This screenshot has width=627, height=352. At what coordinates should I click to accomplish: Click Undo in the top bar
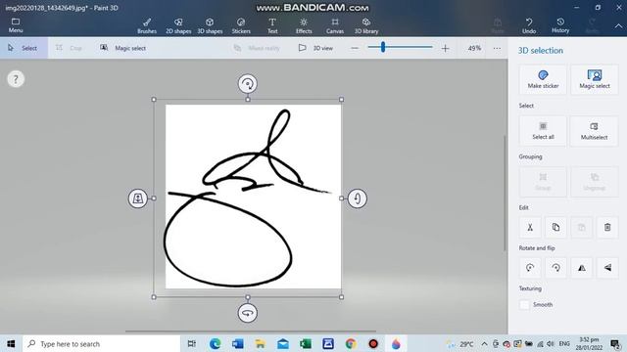(529, 26)
